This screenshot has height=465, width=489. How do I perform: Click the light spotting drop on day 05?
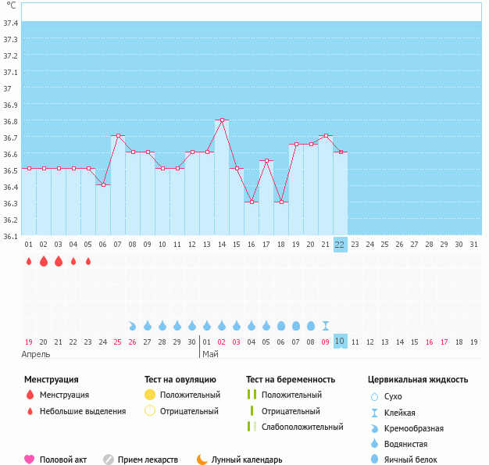pos(88,261)
